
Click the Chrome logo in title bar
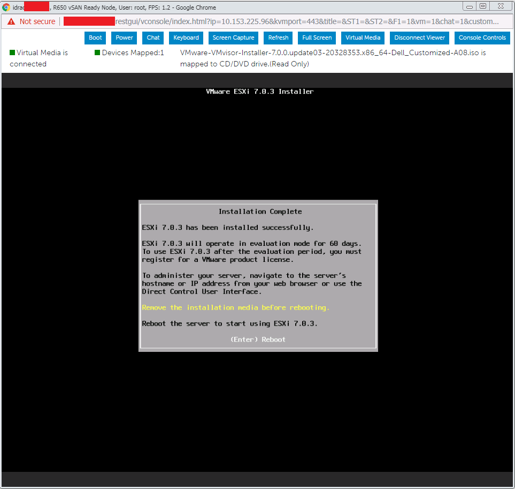tap(6, 7)
